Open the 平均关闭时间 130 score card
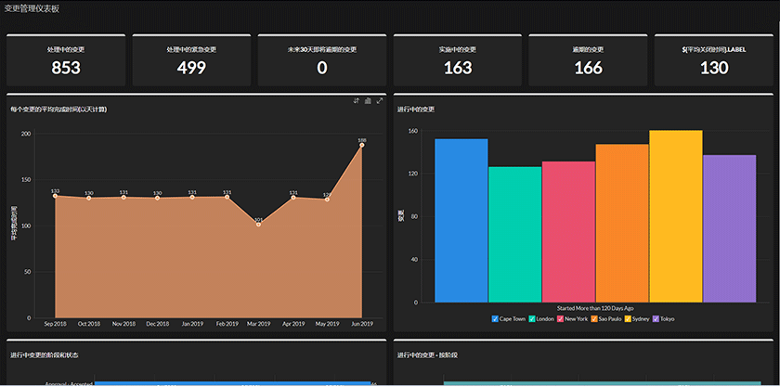The width and height of the screenshot is (780, 387). point(714,60)
